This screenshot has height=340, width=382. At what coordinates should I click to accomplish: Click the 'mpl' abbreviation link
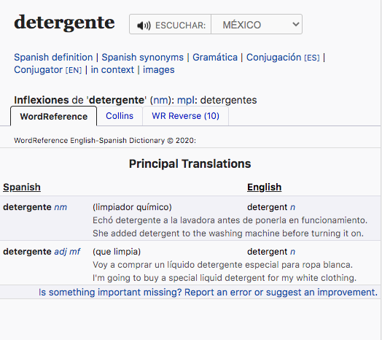(x=185, y=100)
